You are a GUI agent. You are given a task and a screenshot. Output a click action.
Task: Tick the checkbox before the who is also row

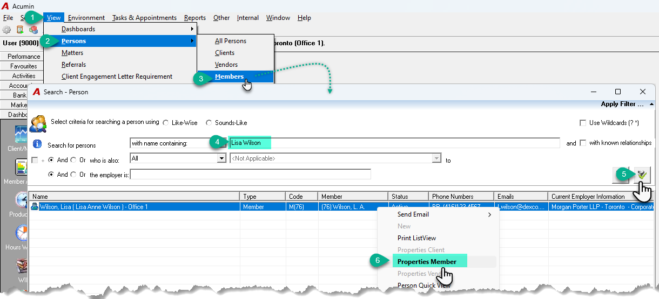[x=35, y=160]
